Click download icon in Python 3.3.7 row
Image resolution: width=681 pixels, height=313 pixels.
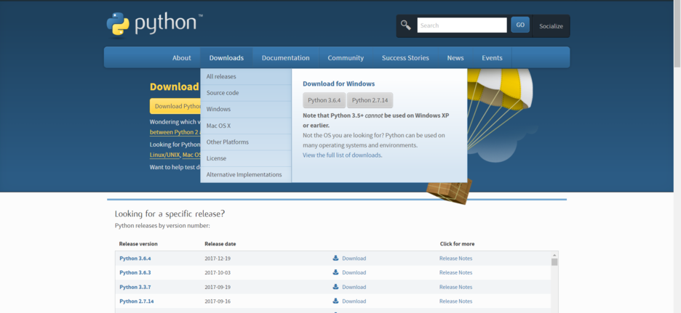(x=335, y=287)
